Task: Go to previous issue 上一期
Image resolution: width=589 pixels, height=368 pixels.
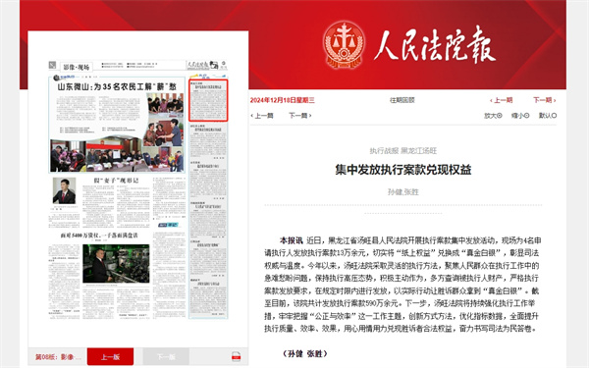Action: 501,100
